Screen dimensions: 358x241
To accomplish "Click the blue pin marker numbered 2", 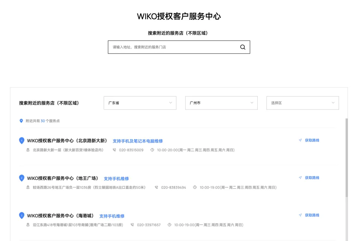I will 22,178.
